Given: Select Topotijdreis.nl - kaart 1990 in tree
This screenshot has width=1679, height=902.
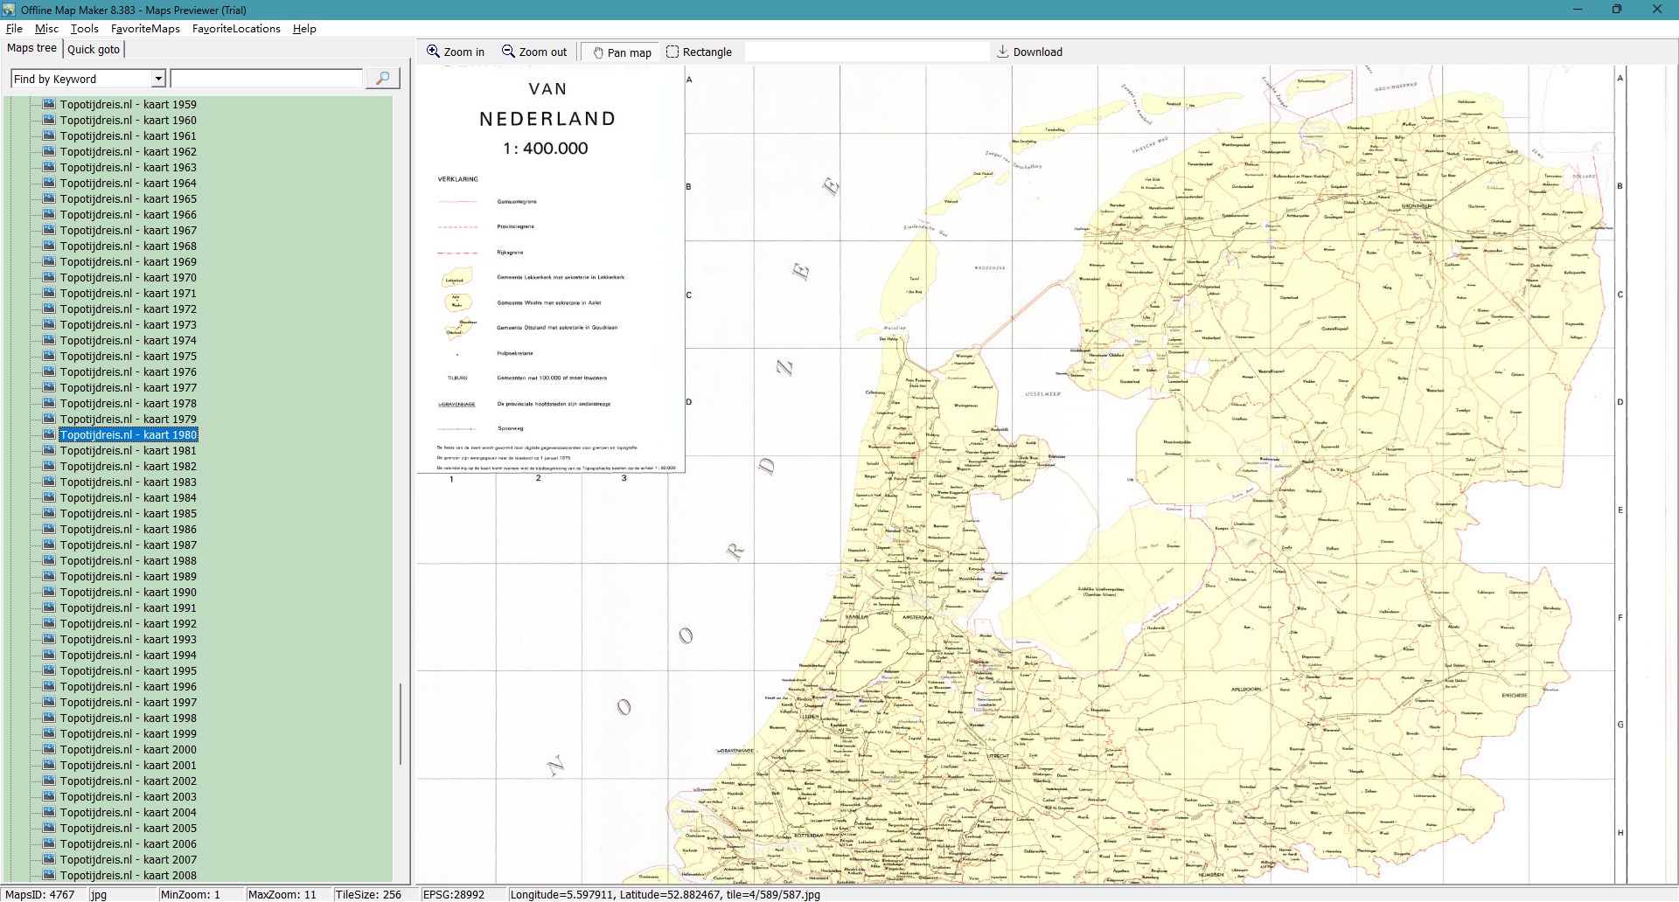Looking at the screenshot, I should [x=128, y=592].
